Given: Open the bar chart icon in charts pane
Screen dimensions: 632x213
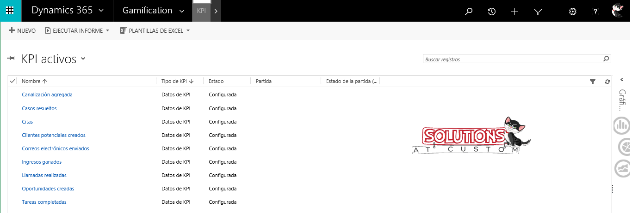Looking at the screenshot, I should click(622, 124).
